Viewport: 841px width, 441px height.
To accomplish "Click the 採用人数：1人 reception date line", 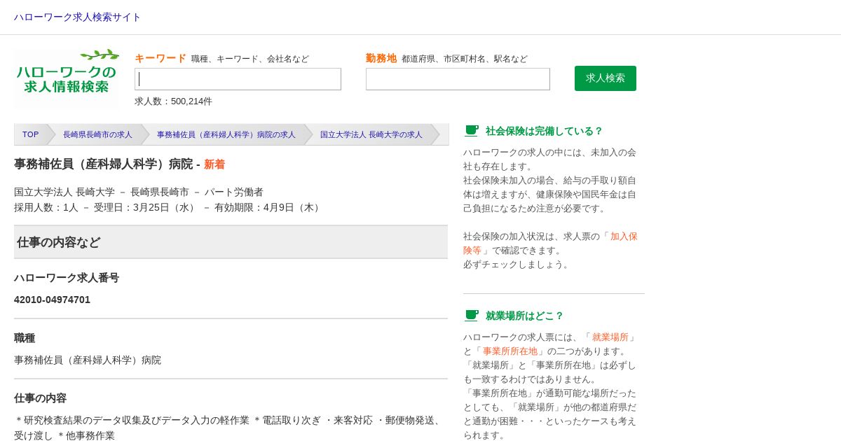I will [x=168, y=207].
